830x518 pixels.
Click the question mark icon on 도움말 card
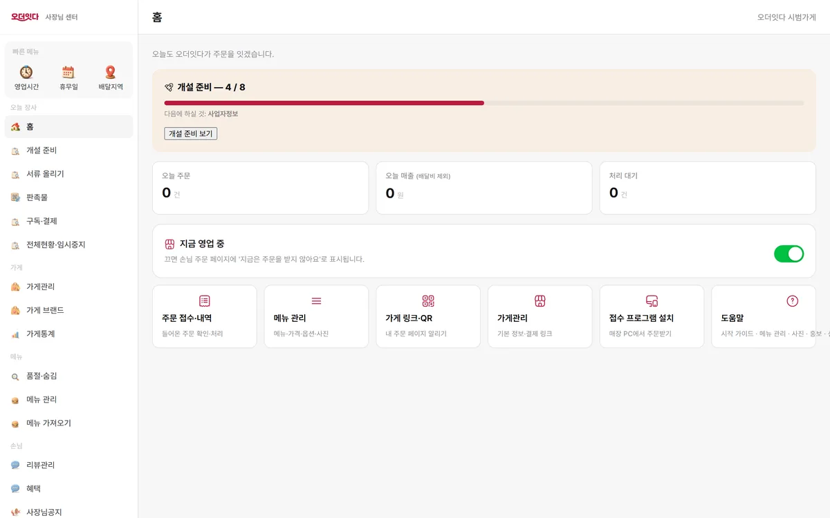pos(793,301)
